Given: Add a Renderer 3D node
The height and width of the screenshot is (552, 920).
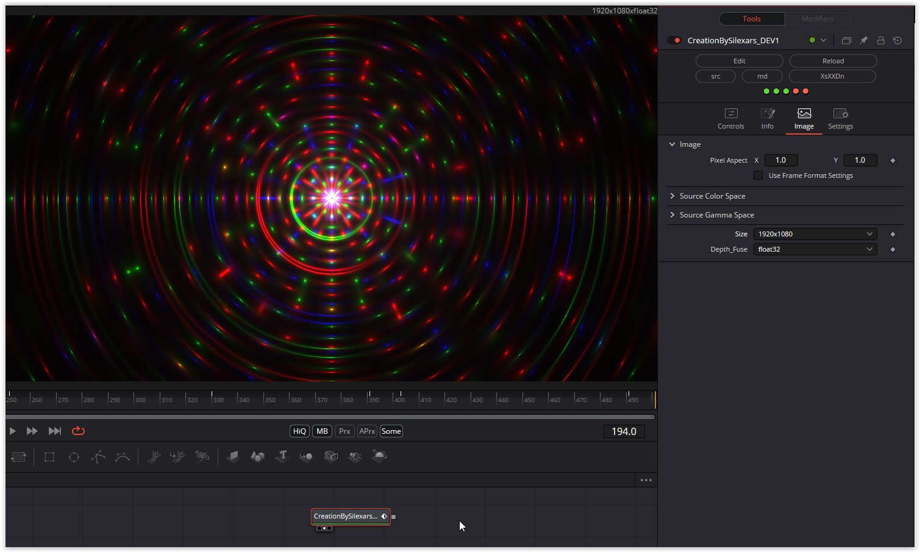Looking at the screenshot, I should click(379, 456).
